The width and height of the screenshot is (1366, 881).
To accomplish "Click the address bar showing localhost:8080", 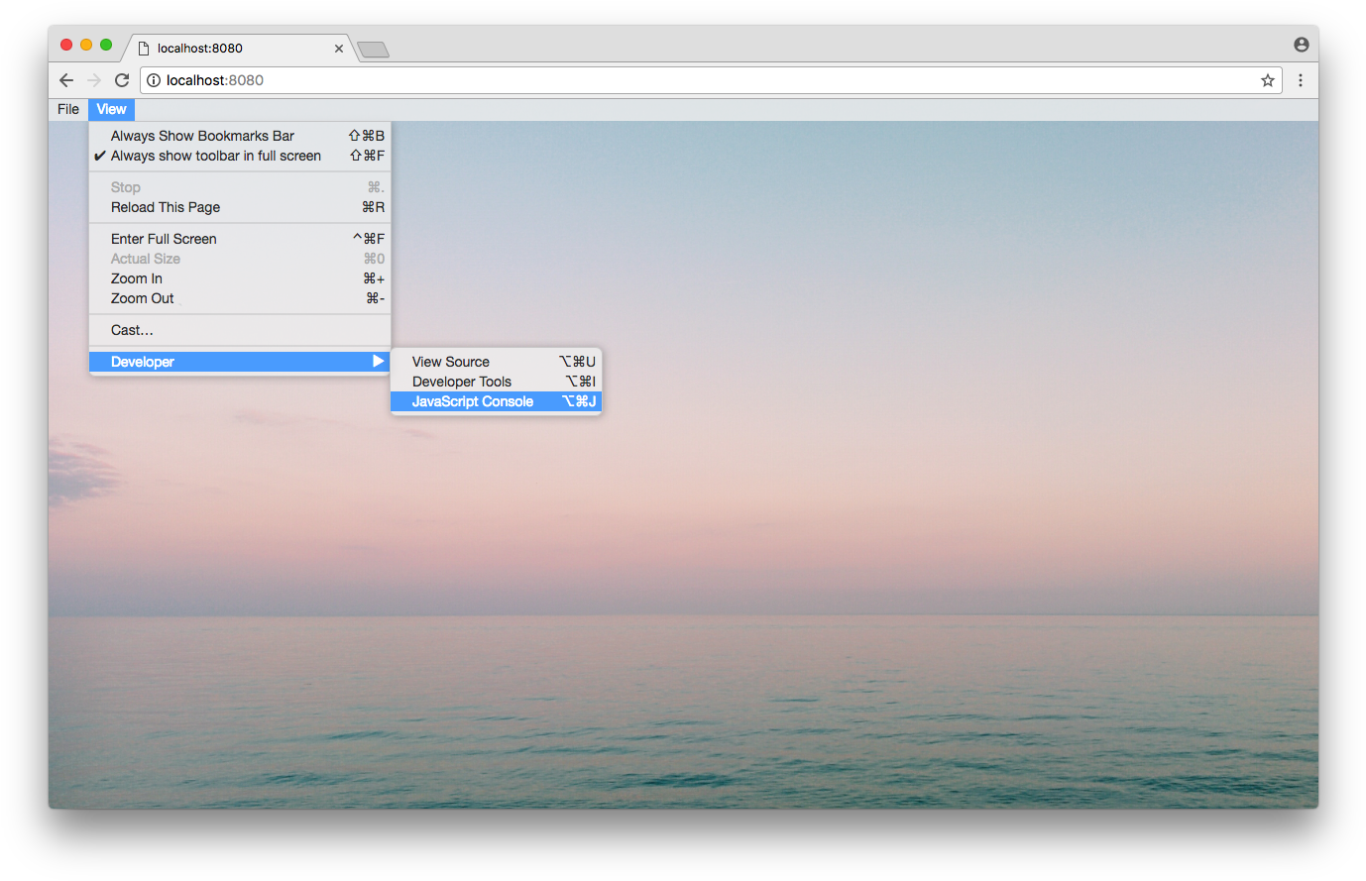I will click(711, 80).
